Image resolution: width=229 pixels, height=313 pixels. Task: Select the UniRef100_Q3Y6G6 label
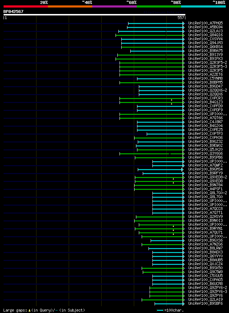(205, 154)
